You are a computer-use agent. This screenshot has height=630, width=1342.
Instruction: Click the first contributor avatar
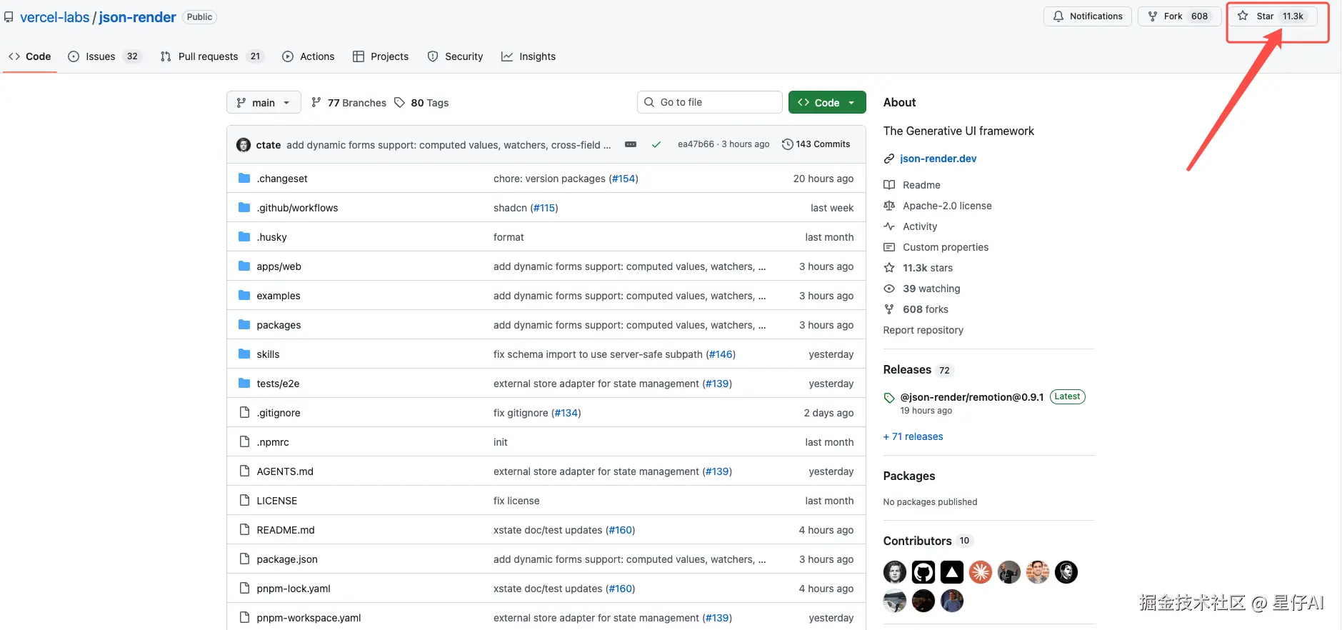coord(895,572)
